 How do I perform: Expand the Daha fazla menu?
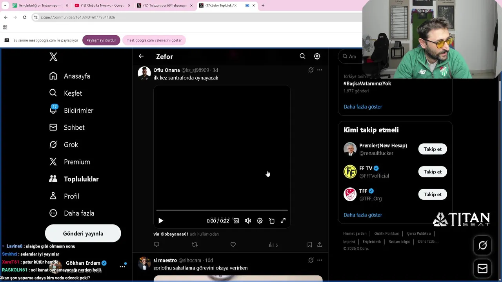click(72, 213)
